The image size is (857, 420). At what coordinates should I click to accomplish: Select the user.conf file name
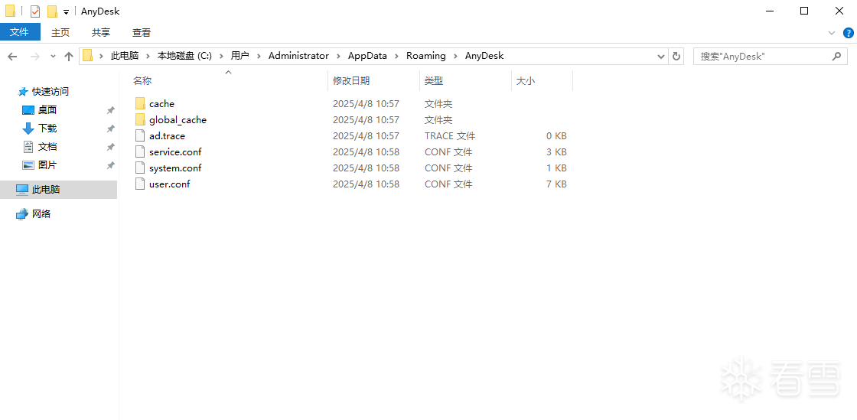click(x=169, y=184)
